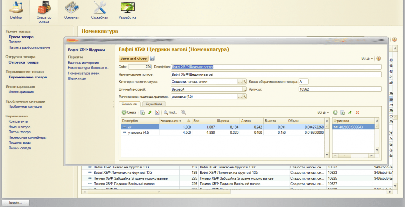Click the Save and close button
Viewport: 405px width, 207px height.
pos(133,59)
